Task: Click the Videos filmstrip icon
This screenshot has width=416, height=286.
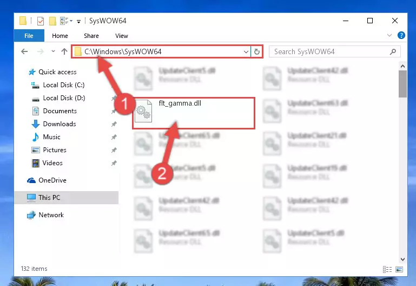Action: [36, 163]
